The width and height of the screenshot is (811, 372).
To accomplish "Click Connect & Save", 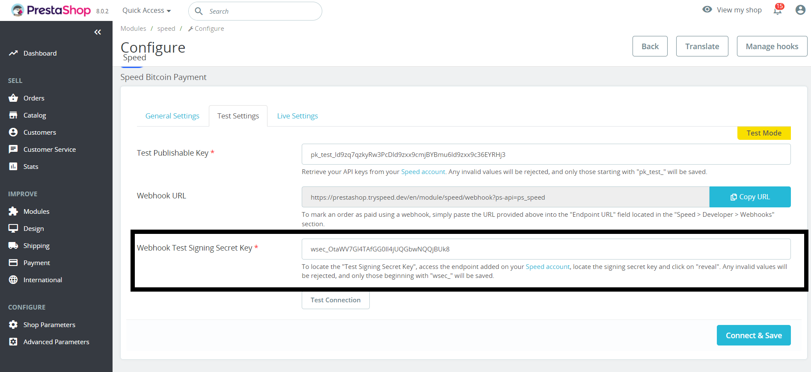I will 754,335.
